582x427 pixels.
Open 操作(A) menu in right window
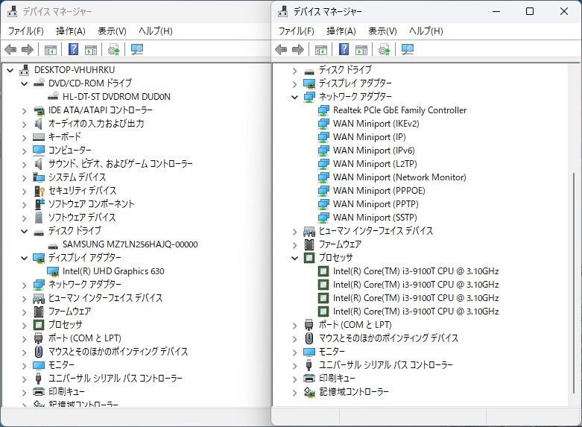pos(341,31)
